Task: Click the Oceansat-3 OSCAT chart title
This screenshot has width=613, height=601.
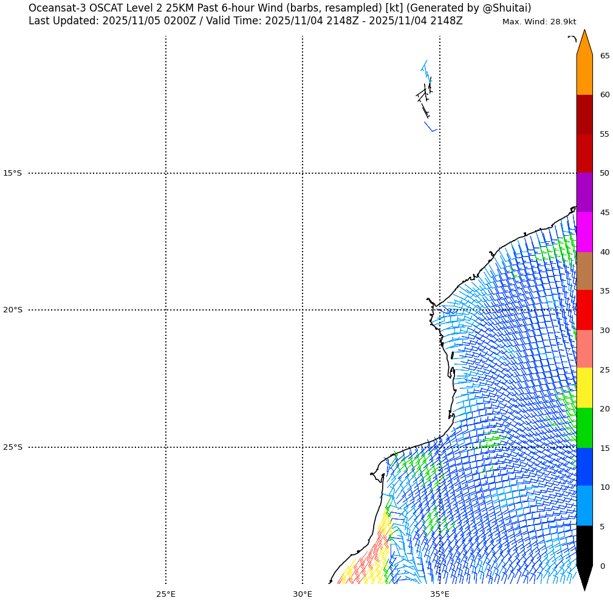Action: click(279, 8)
